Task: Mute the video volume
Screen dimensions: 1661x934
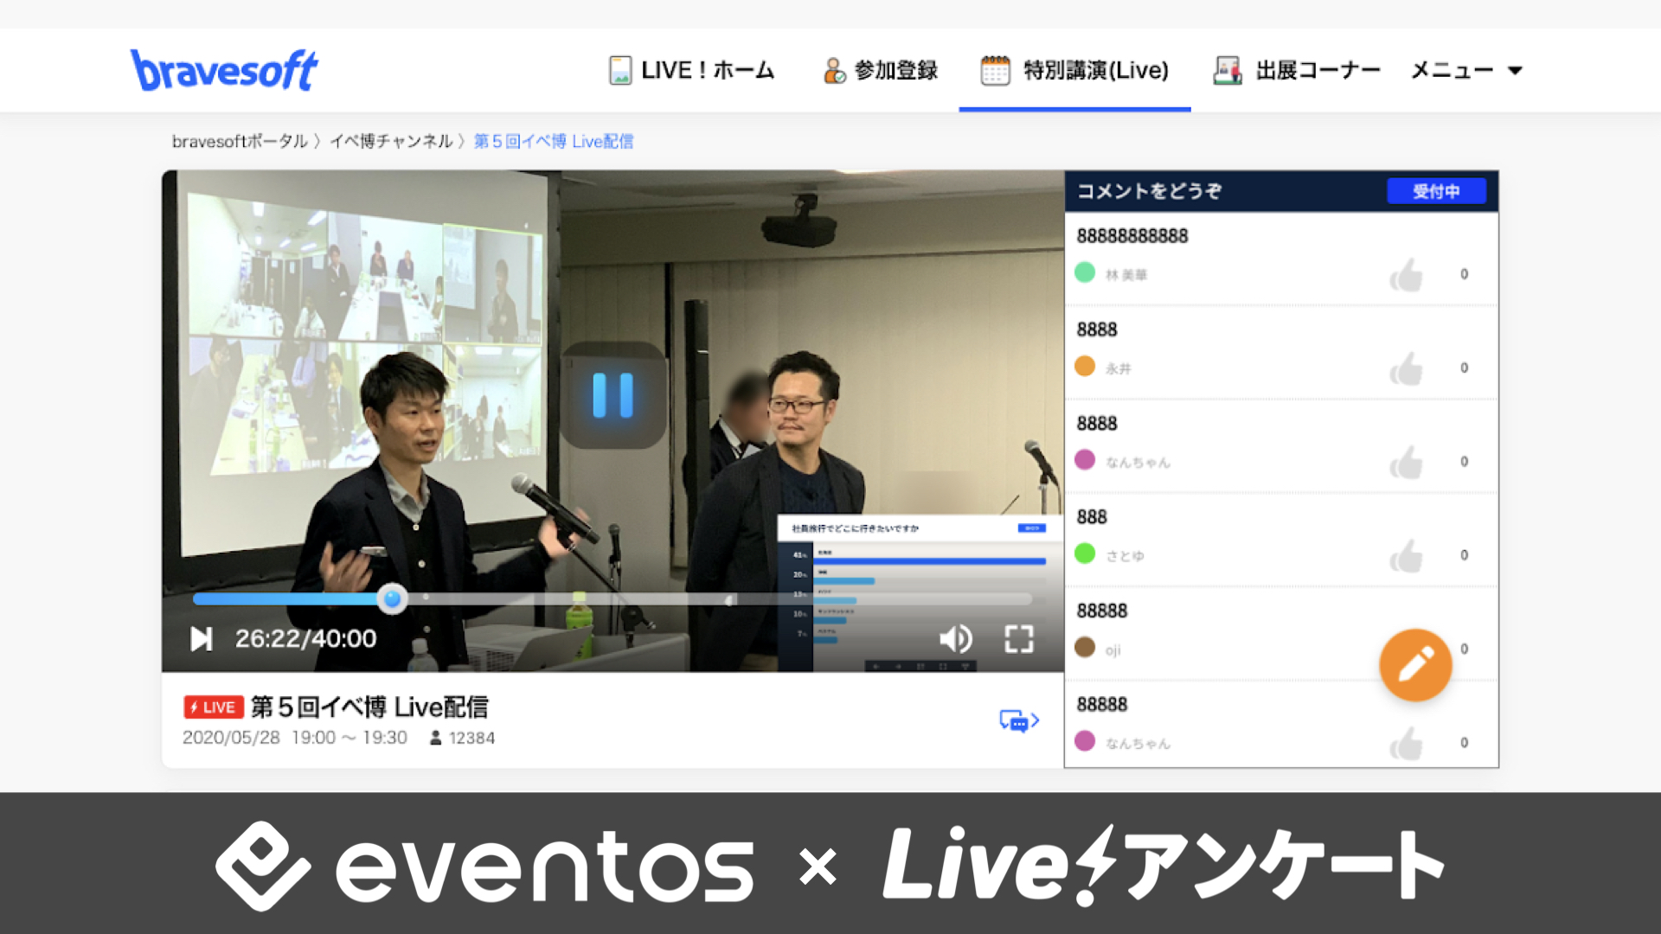Action: 954,639
